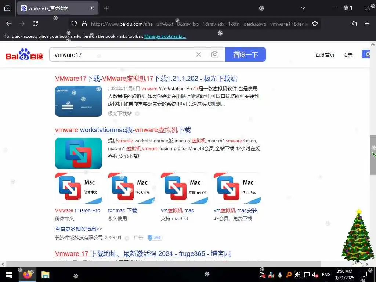
Task: Open the VMware Fusion Pro link
Action: [77, 210]
